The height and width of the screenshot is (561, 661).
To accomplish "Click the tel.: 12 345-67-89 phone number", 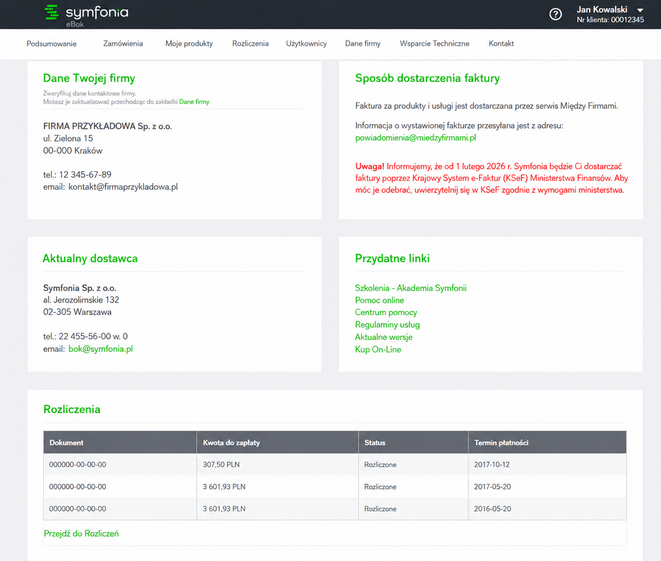I will [x=77, y=175].
